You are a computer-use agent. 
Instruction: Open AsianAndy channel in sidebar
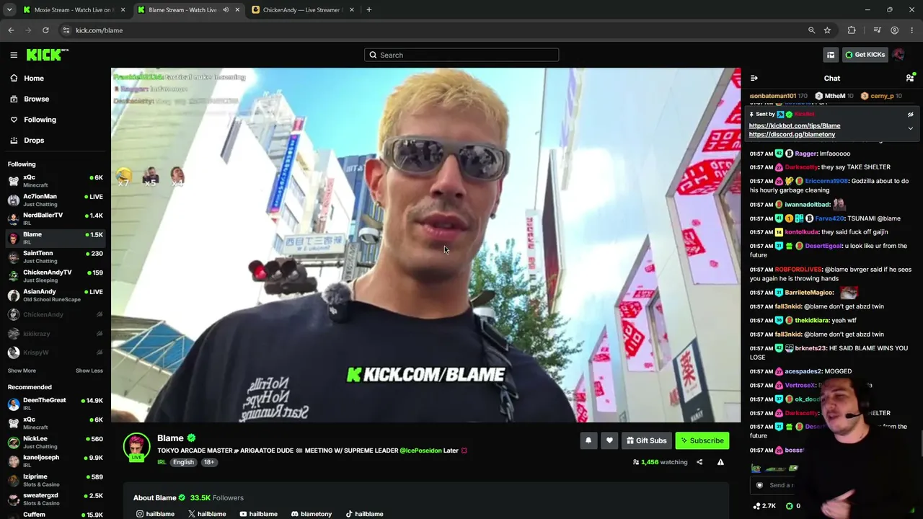[56, 296]
